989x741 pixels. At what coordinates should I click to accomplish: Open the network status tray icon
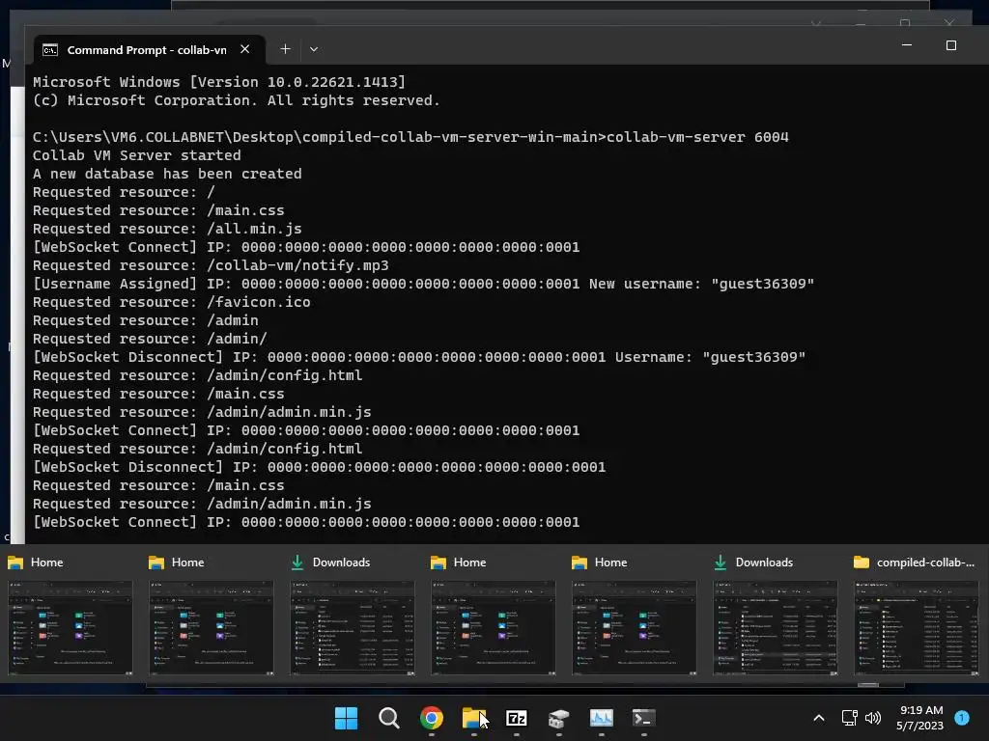849,718
